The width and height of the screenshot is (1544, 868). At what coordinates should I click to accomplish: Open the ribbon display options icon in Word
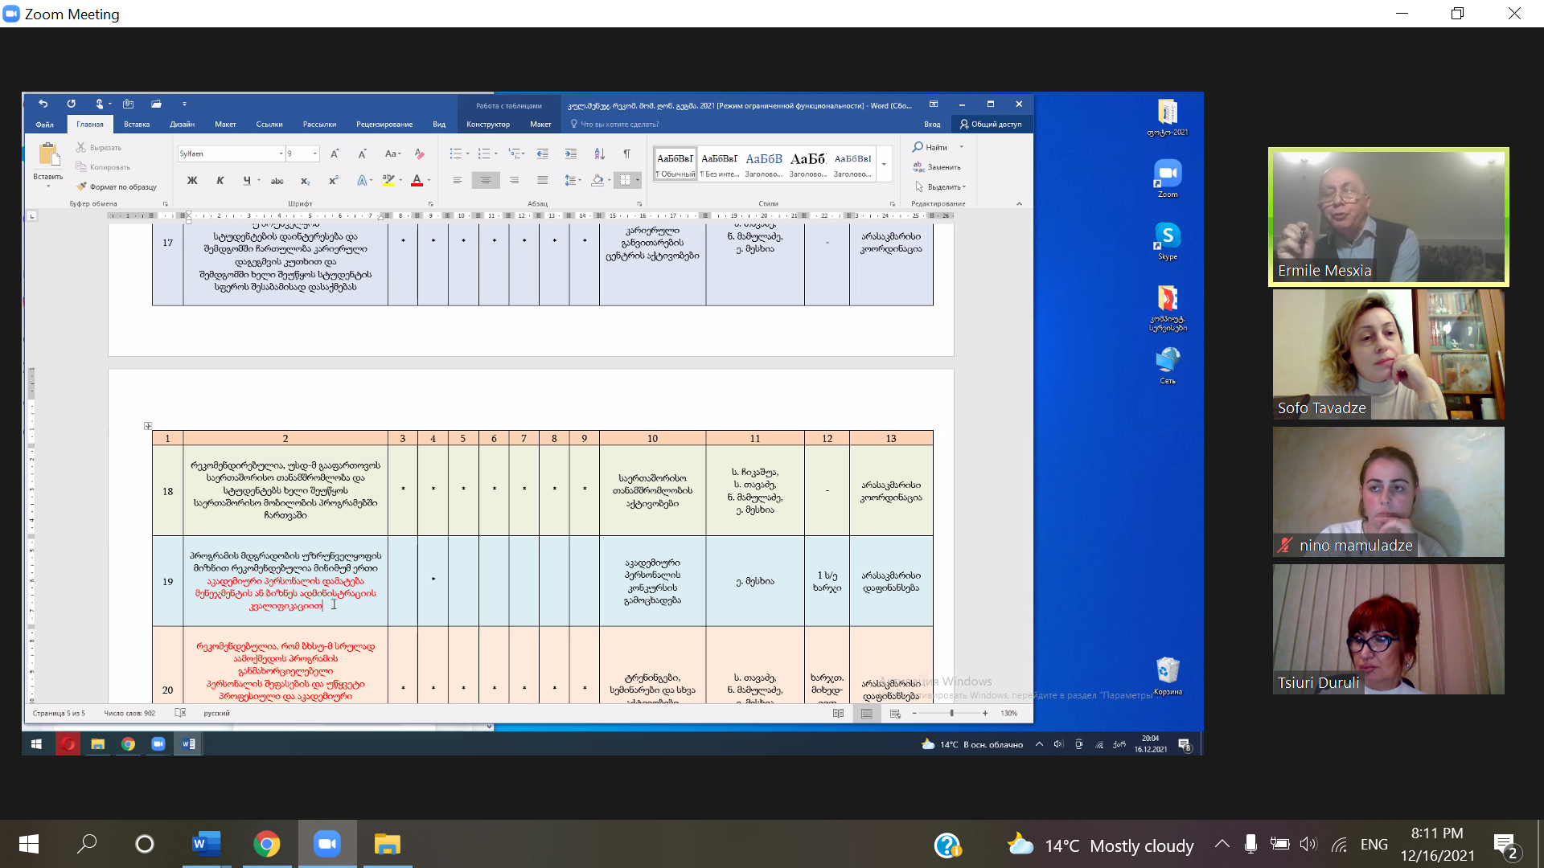point(934,104)
